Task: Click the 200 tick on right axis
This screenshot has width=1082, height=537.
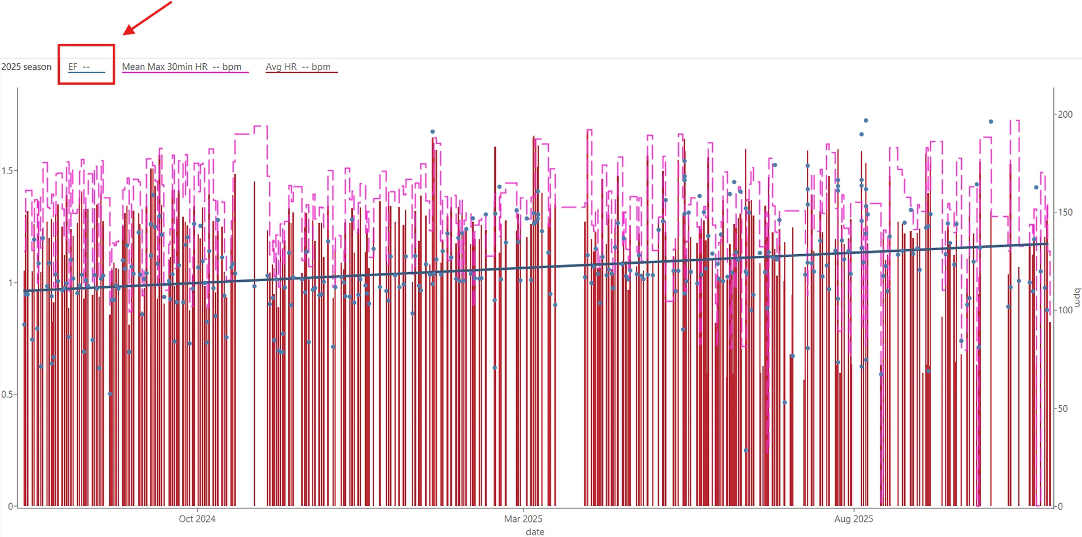Action: [x=1065, y=114]
